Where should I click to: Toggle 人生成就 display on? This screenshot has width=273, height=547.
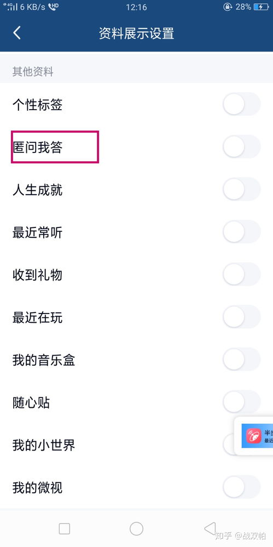pyautogui.click(x=242, y=189)
